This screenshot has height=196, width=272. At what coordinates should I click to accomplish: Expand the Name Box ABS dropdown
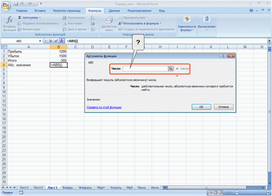40,41
